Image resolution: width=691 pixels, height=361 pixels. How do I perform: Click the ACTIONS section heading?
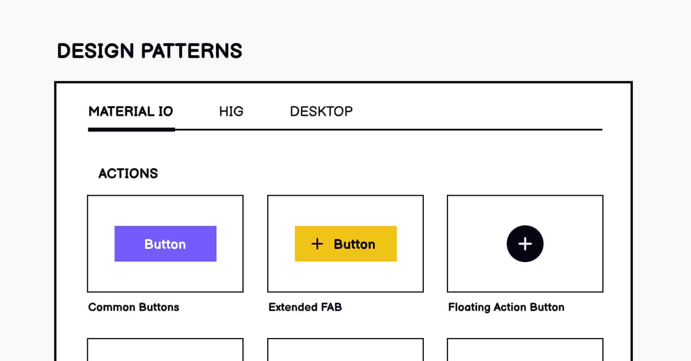pos(129,173)
